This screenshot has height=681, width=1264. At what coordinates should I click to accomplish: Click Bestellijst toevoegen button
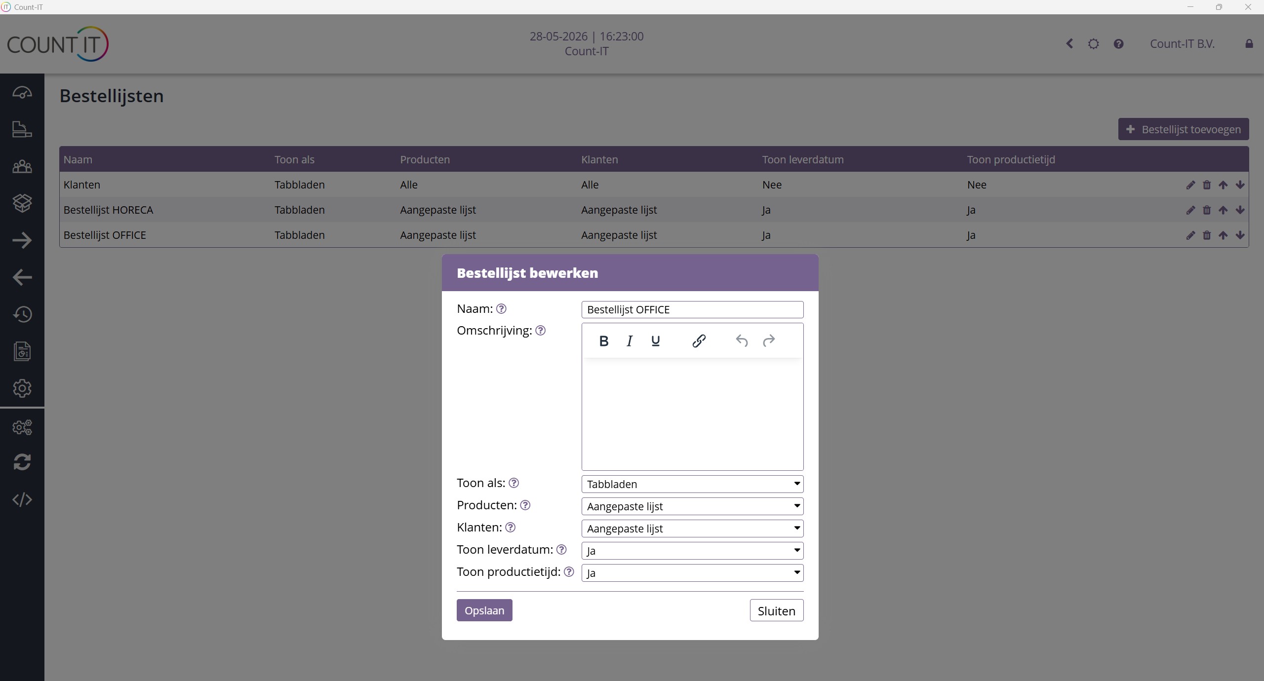pos(1184,129)
